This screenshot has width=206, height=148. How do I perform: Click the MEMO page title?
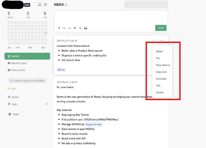pos(59,5)
